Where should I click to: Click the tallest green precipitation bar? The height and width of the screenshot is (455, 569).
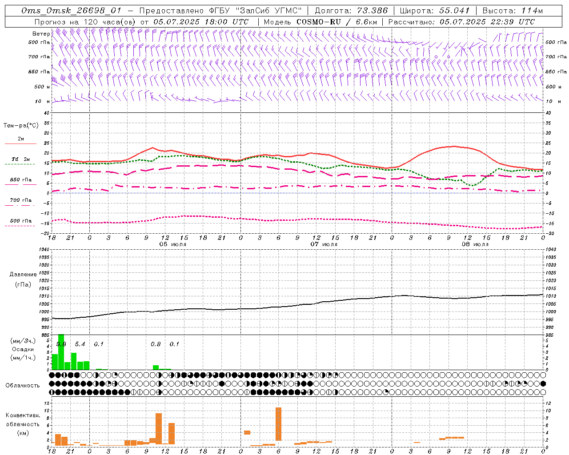(x=61, y=351)
